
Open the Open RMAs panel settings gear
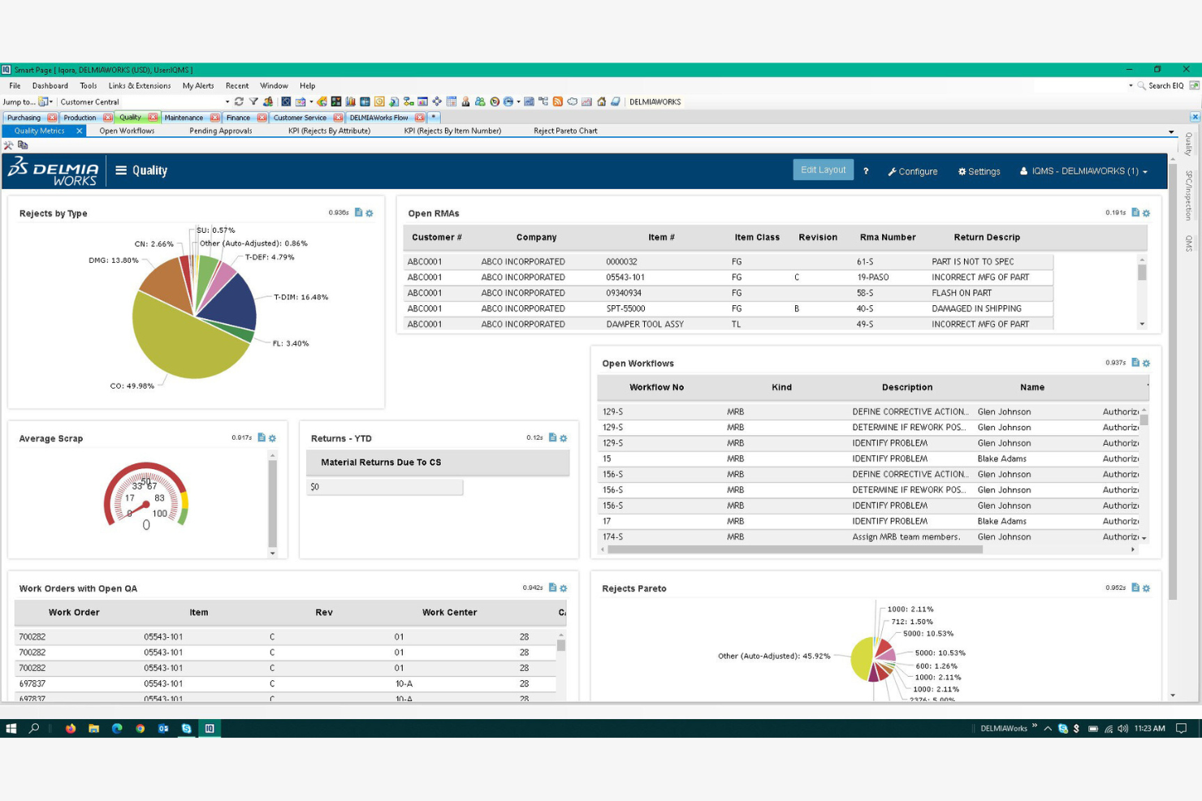point(1146,213)
